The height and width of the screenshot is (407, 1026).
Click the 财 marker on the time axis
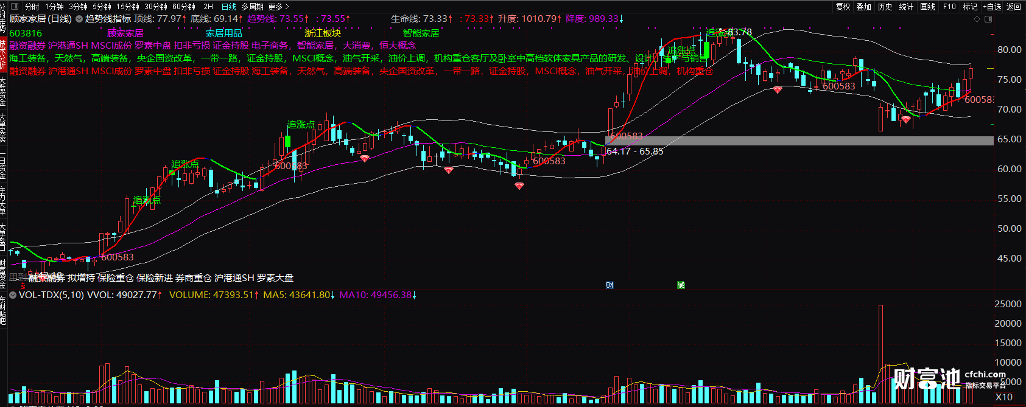(610, 285)
